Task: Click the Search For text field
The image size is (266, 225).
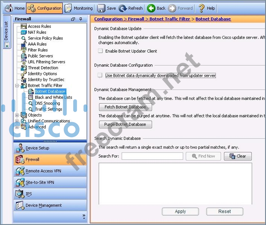Action: (x=152, y=156)
